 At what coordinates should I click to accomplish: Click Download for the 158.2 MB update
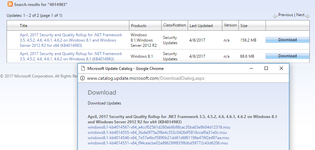[x=288, y=40]
